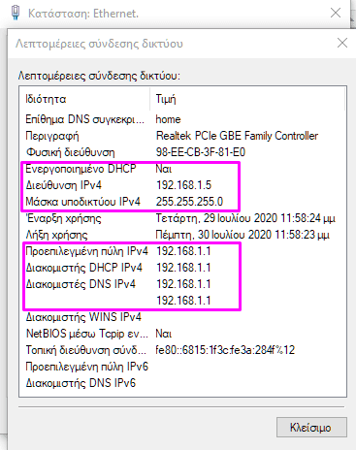Screen dimensions: 356x450
Task: Select the Διακομιστές DNS IPv4 row
Action: [x=182, y=284]
